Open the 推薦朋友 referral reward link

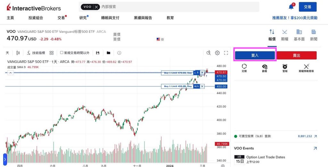295,18
